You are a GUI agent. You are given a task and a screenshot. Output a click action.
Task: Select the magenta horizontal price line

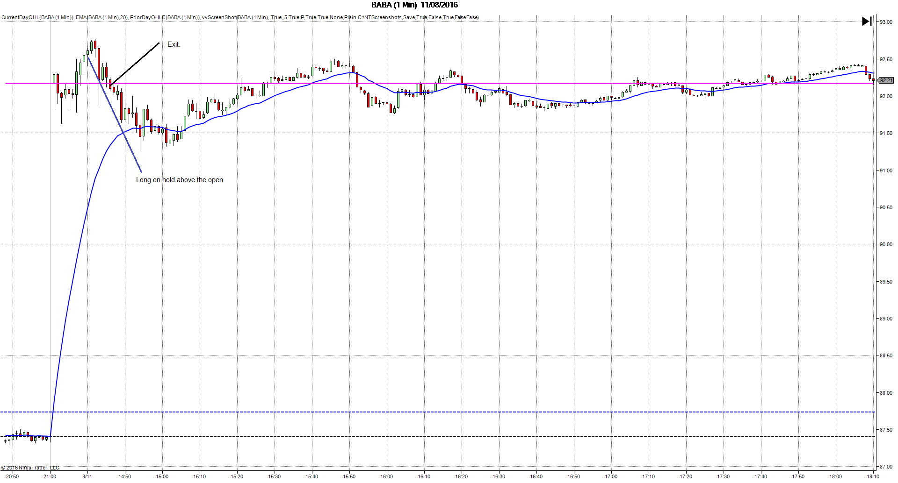(440, 84)
